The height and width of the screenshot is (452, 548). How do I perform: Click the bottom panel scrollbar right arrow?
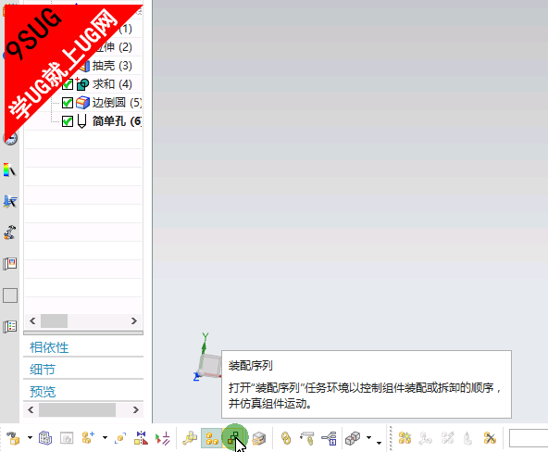tap(135, 409)
